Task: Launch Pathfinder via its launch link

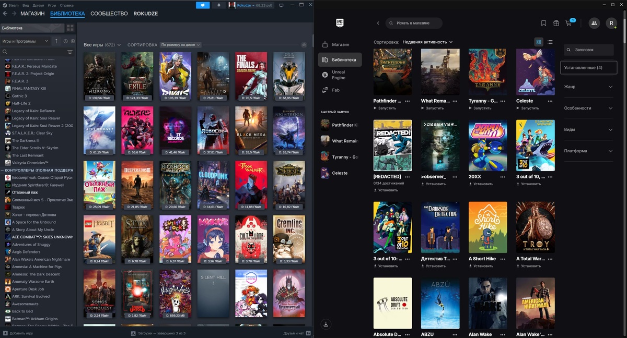Action: tap(385, 108)
